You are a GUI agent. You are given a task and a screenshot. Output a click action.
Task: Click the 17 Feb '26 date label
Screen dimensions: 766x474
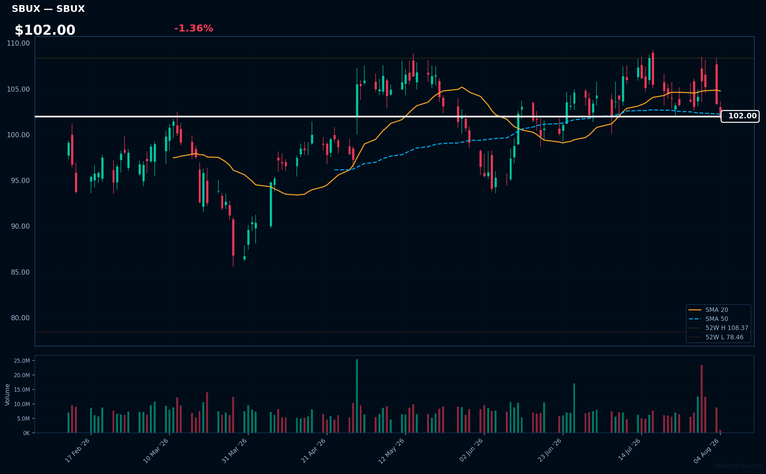(x=78, y=451)
